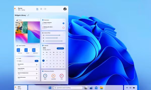Click the Wi-Fi icon in system tray
Image resolution: width=151 pixels, height=90 pixels.
tap(127, 88)
